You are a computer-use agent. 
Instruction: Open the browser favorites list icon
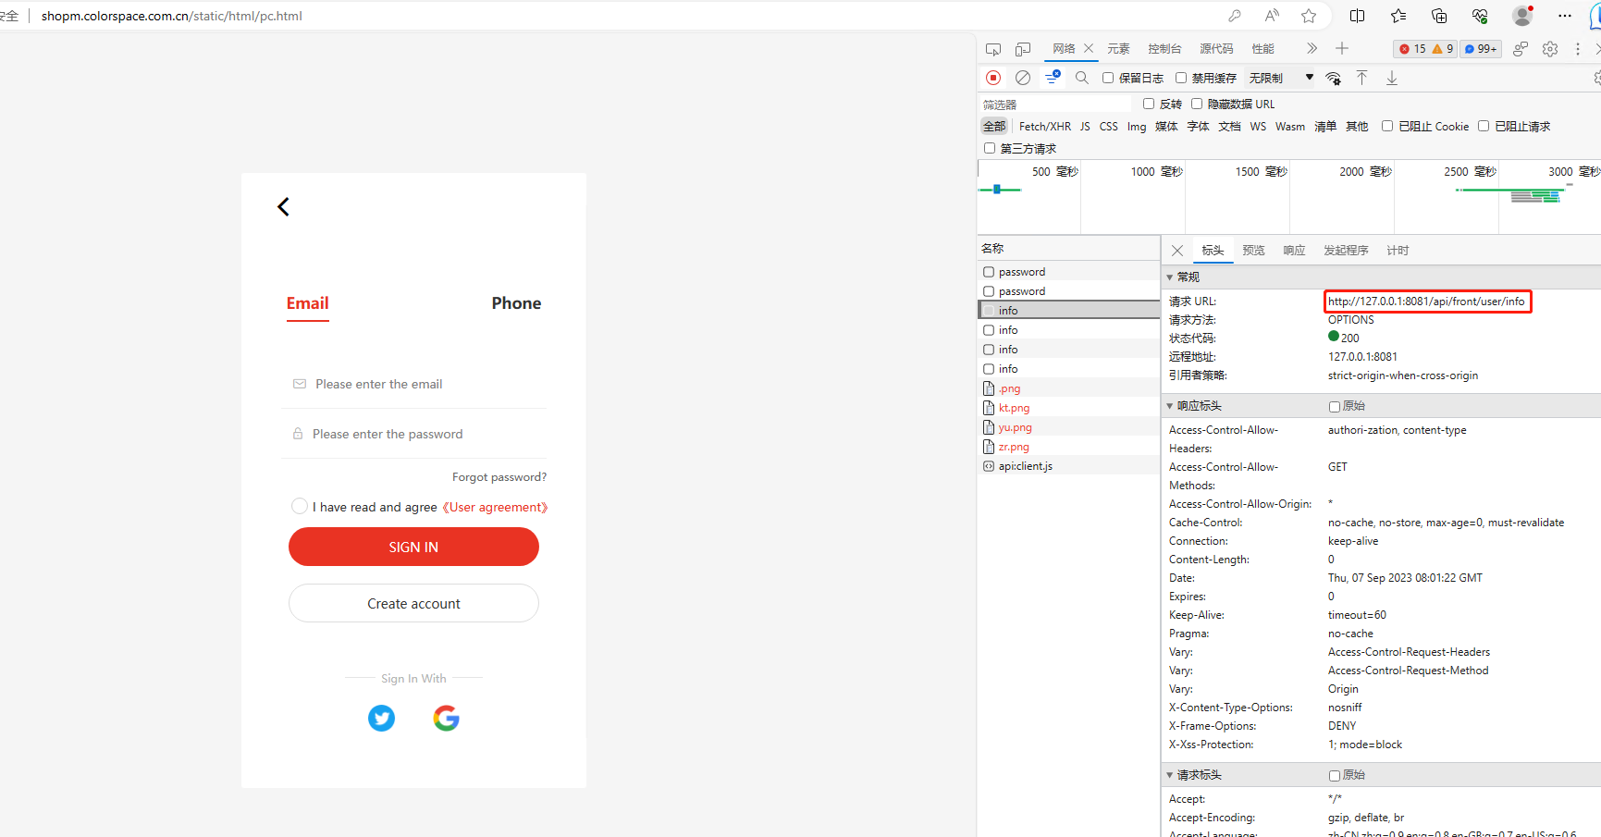1398,16
